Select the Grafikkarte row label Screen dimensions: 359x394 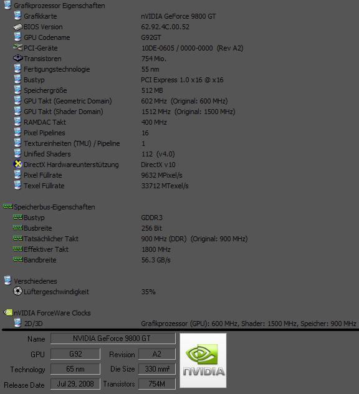(x=40, y=16)
